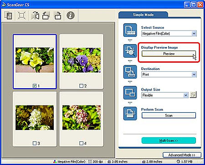Switch to Advanced Mode >>
Image resolution: width=205 pixels, height=165 pixels.
[182, 155]
